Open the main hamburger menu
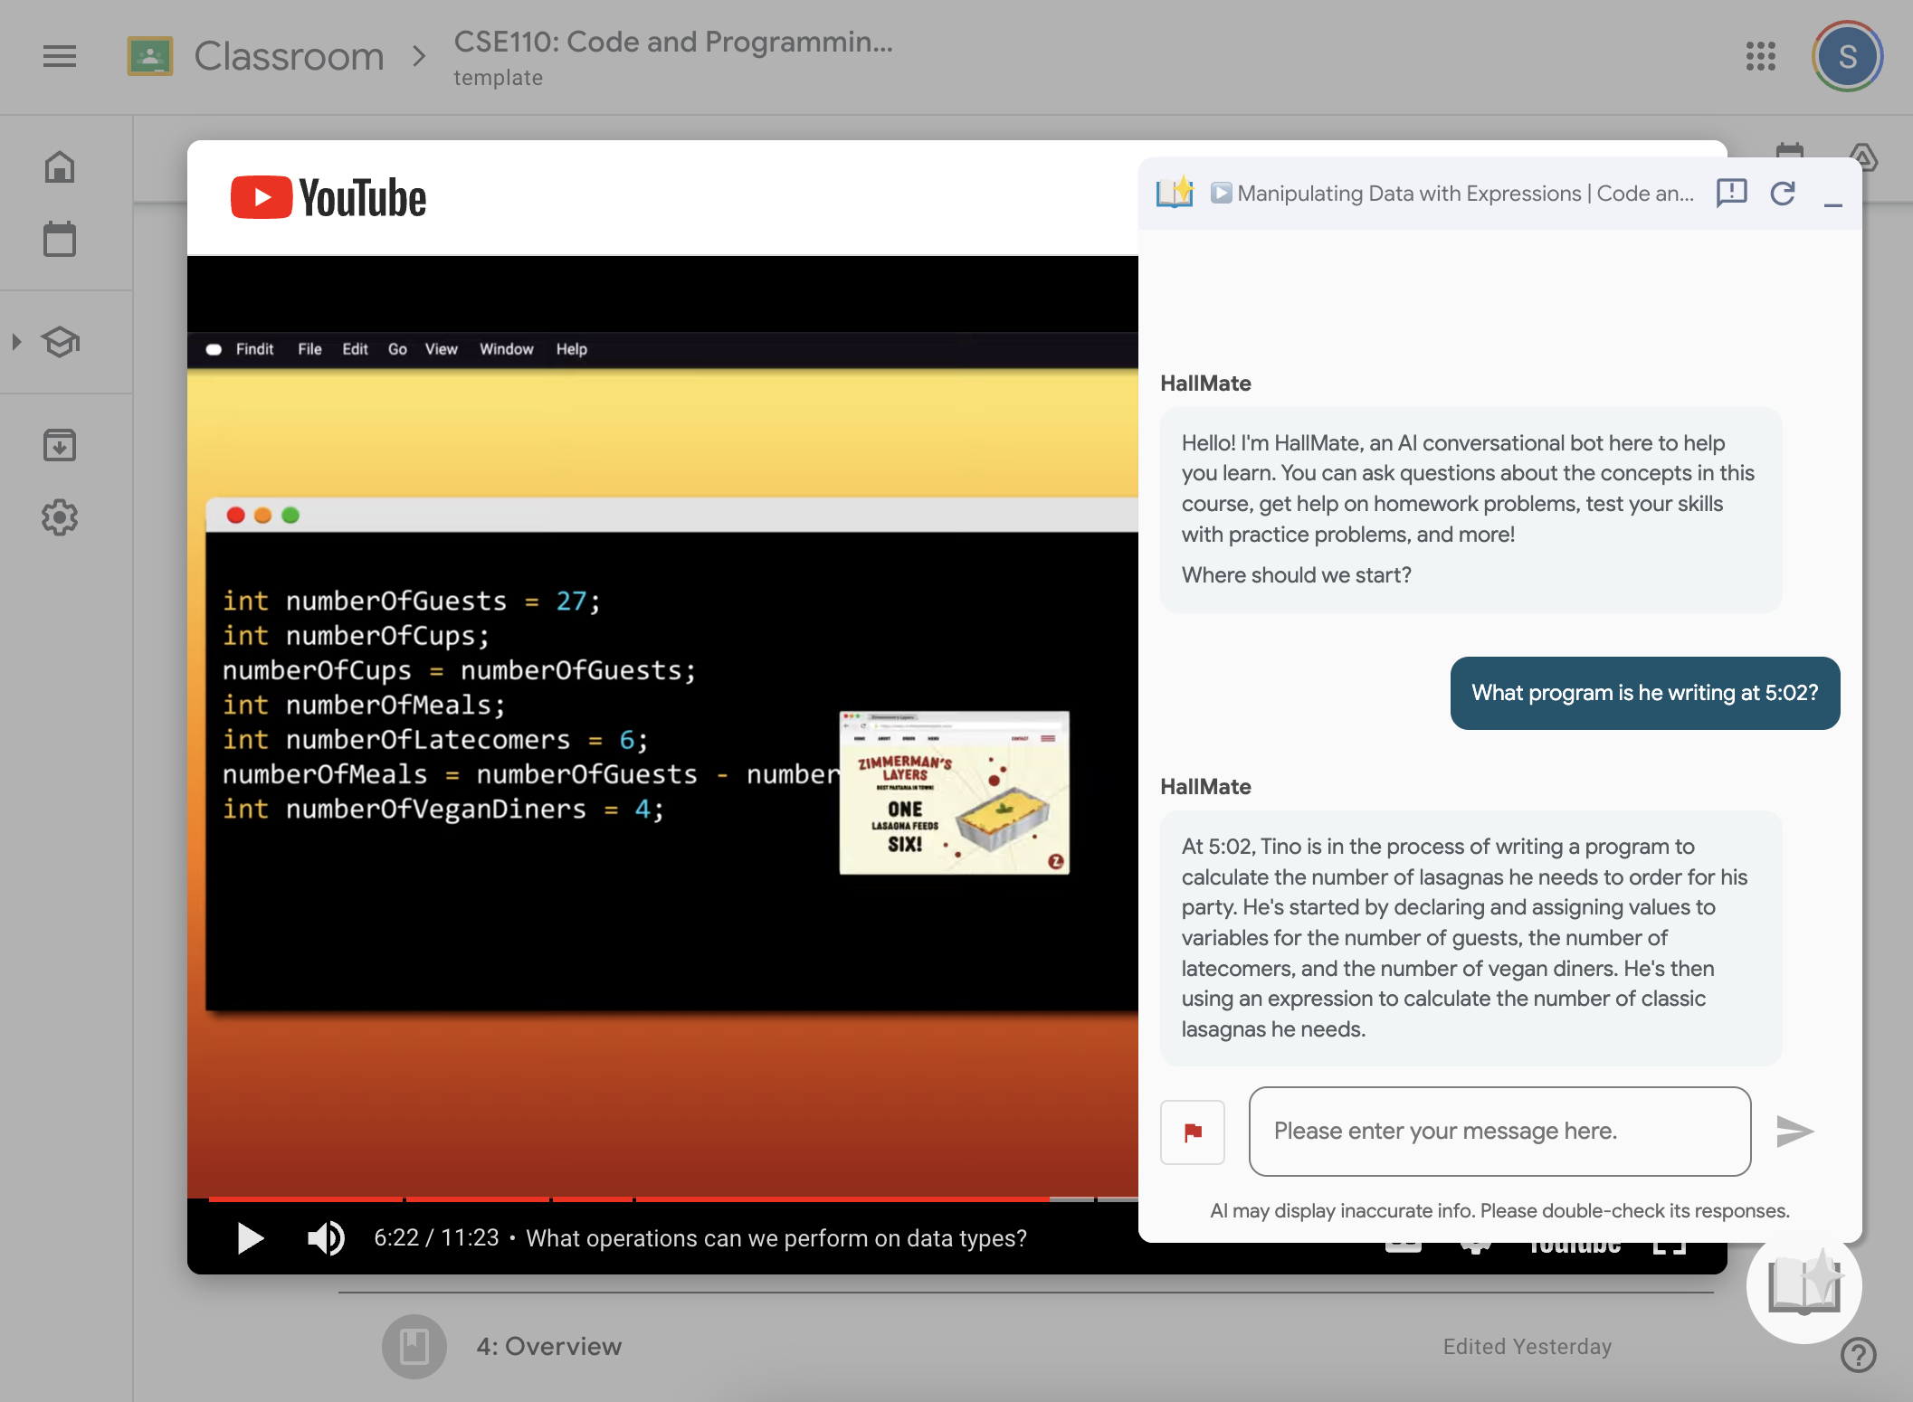Screen dimensions: 1913x1402 click(x=60, y=56)
